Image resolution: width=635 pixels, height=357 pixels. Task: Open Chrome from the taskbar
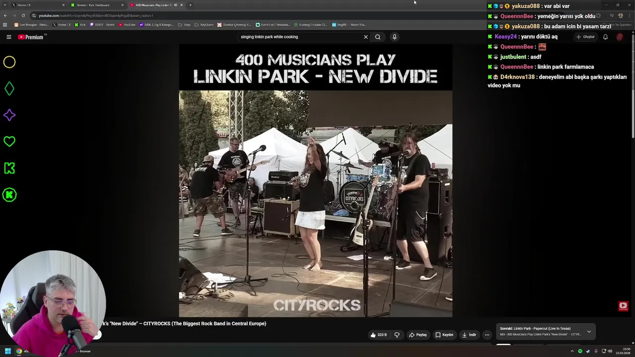pos(19,351)
